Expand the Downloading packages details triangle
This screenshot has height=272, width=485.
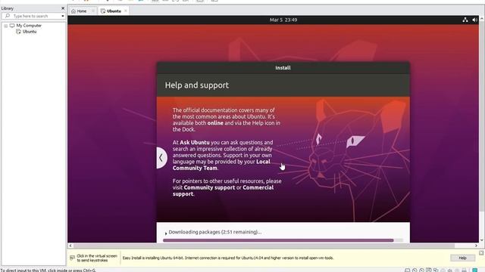click(166, 233)
